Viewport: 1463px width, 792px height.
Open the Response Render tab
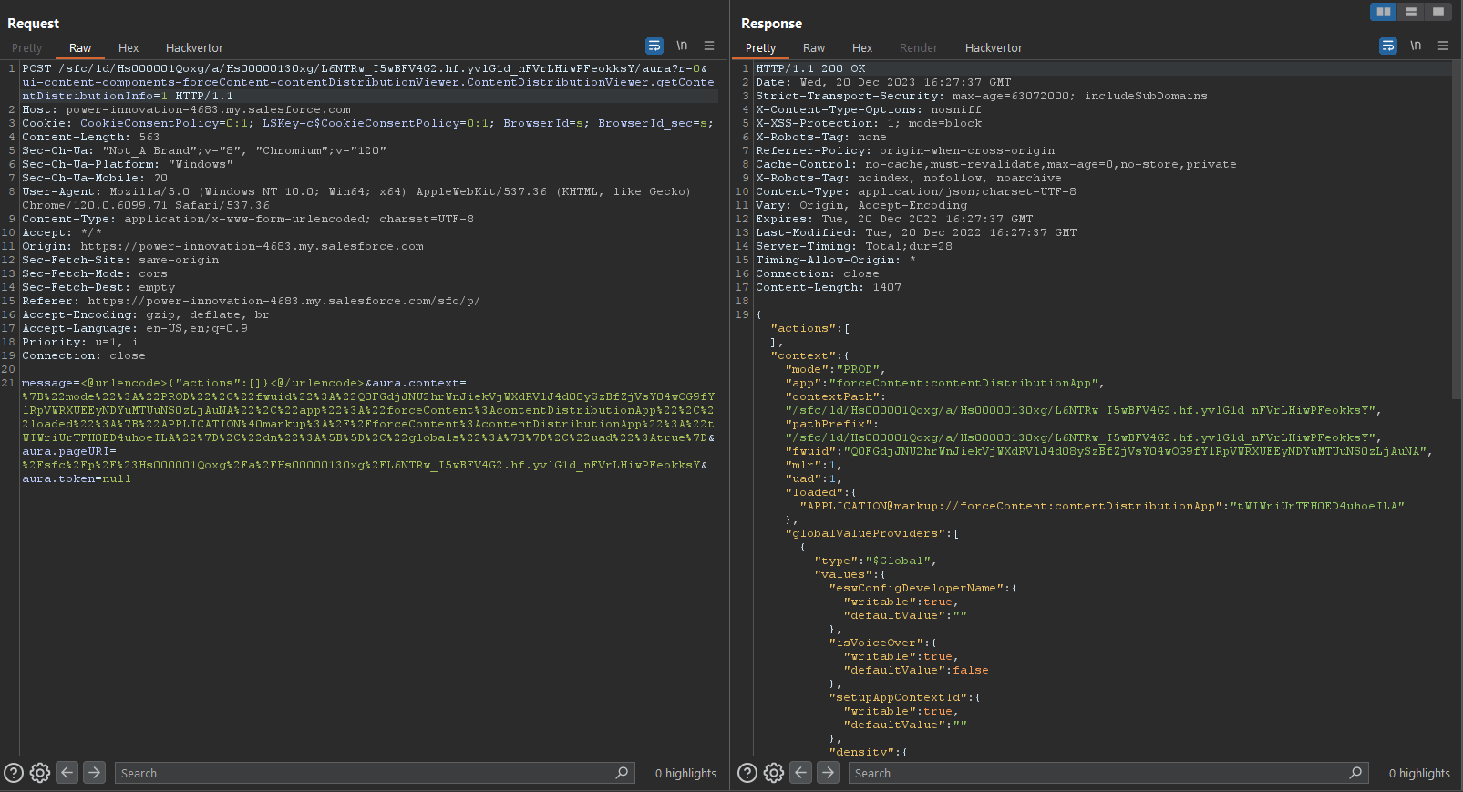click(x=919, y=48)
